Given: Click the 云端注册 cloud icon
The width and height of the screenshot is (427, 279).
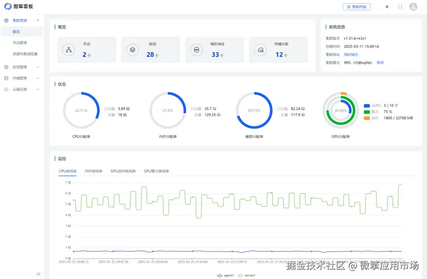Looking at the screenshot, I should click(x=6, y=89).
